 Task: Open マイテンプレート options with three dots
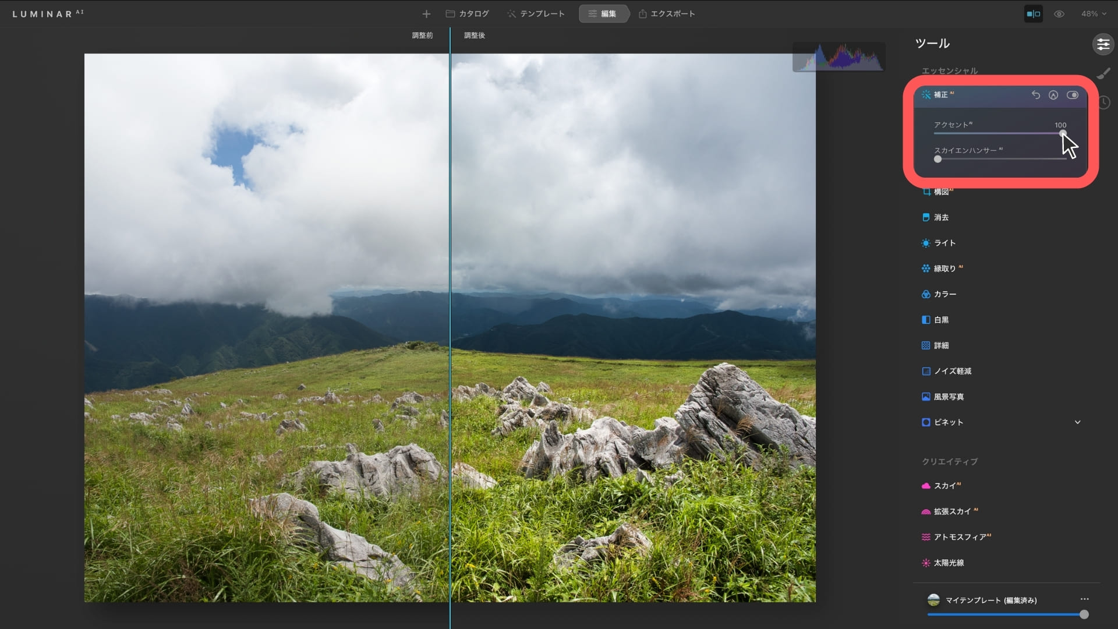coord(1084,599)
